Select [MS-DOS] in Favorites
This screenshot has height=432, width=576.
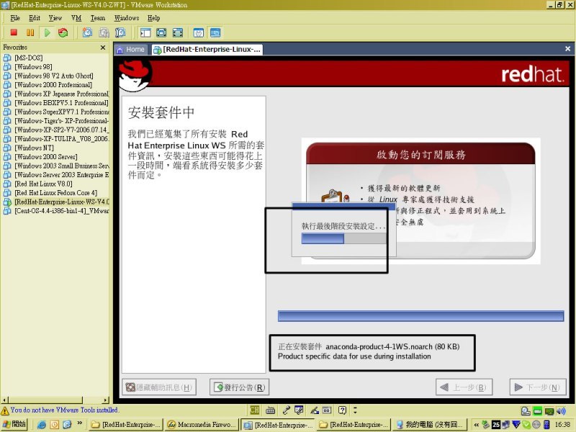pos(28,58)
